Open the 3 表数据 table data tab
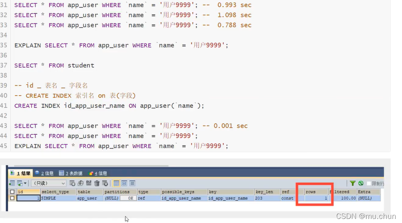The width and height of the screenshot is (402, 223). 70,173
